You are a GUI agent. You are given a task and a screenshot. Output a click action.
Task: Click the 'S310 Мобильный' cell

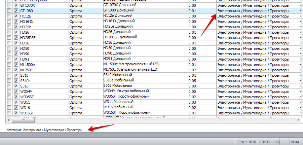[145, 75]
